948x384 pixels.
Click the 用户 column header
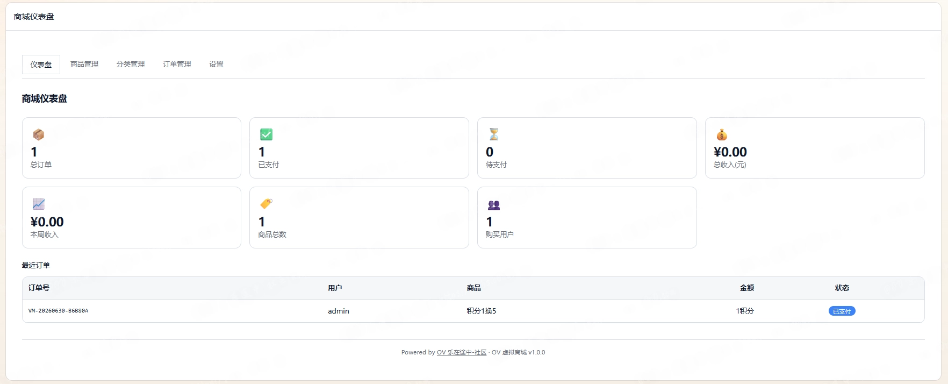pos(335,288)
